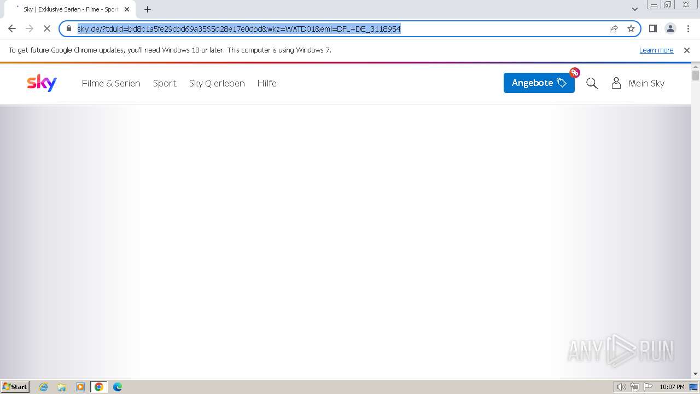Open volume control in tray
Image resolution: width=700 pixels, height=394 pixels.
(621, 387)
